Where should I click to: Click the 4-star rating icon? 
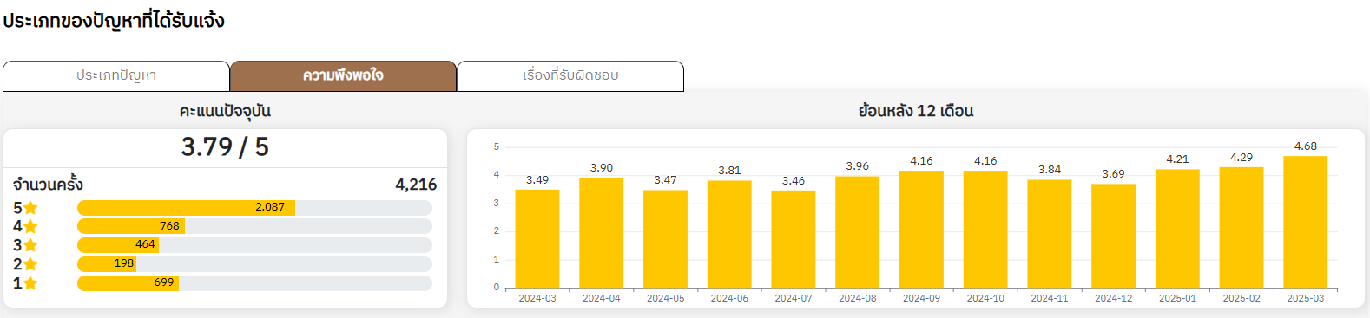pyautogui.click(x=30, y=226)
